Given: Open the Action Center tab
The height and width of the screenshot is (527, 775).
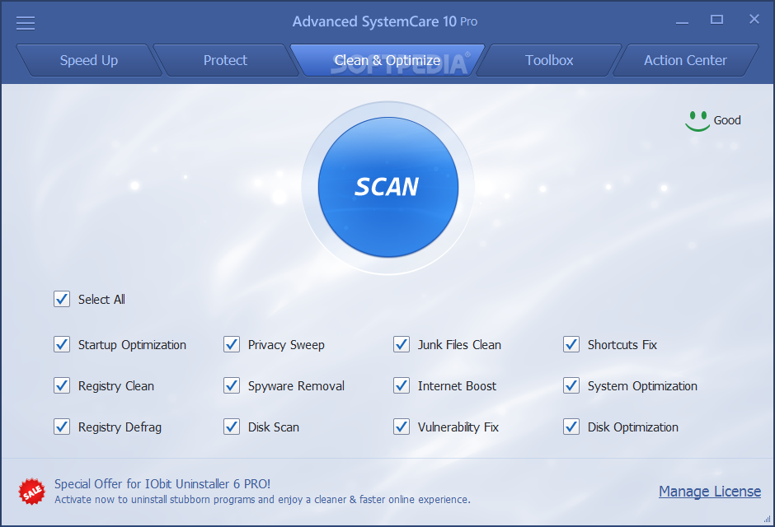Looking at the screenshot, I should click(685, 60).
